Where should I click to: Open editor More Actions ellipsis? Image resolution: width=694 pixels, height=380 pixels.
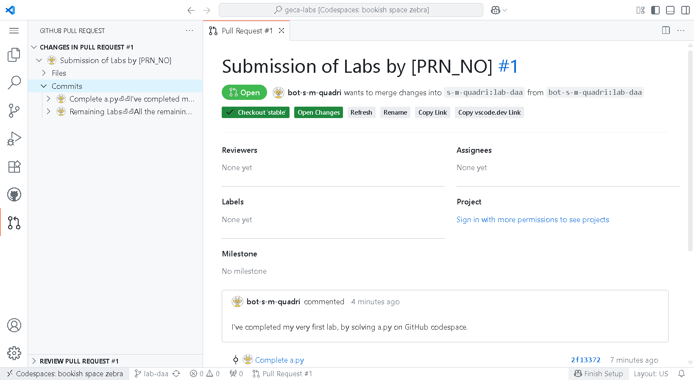(681, 30)
